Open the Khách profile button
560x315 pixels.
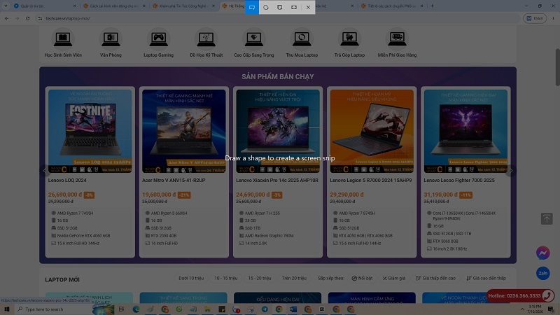(535, 18)
